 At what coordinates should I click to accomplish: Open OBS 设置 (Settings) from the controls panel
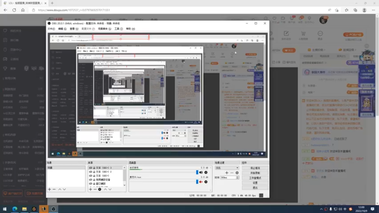coord(255,183)
